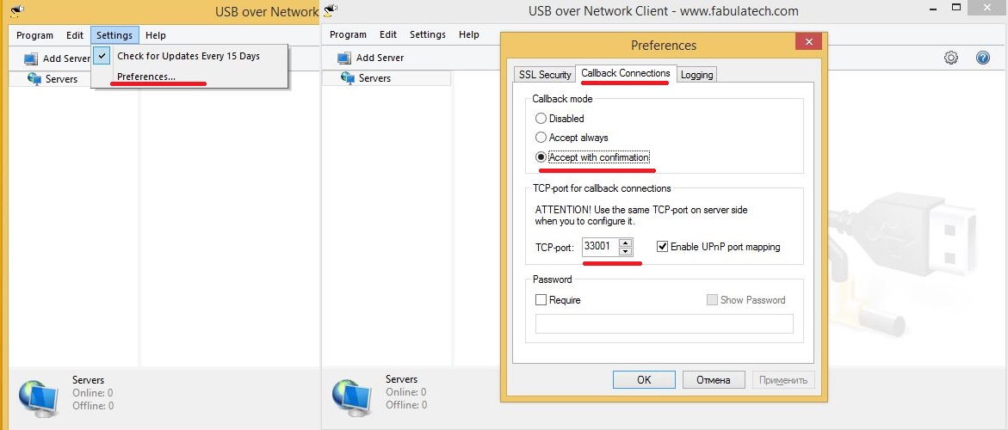Image resolution: width=1008 pixels, height=430 pixels.
Task: Open Settings menu in right window
Action: pyautogui.click(x=428, y=34)
